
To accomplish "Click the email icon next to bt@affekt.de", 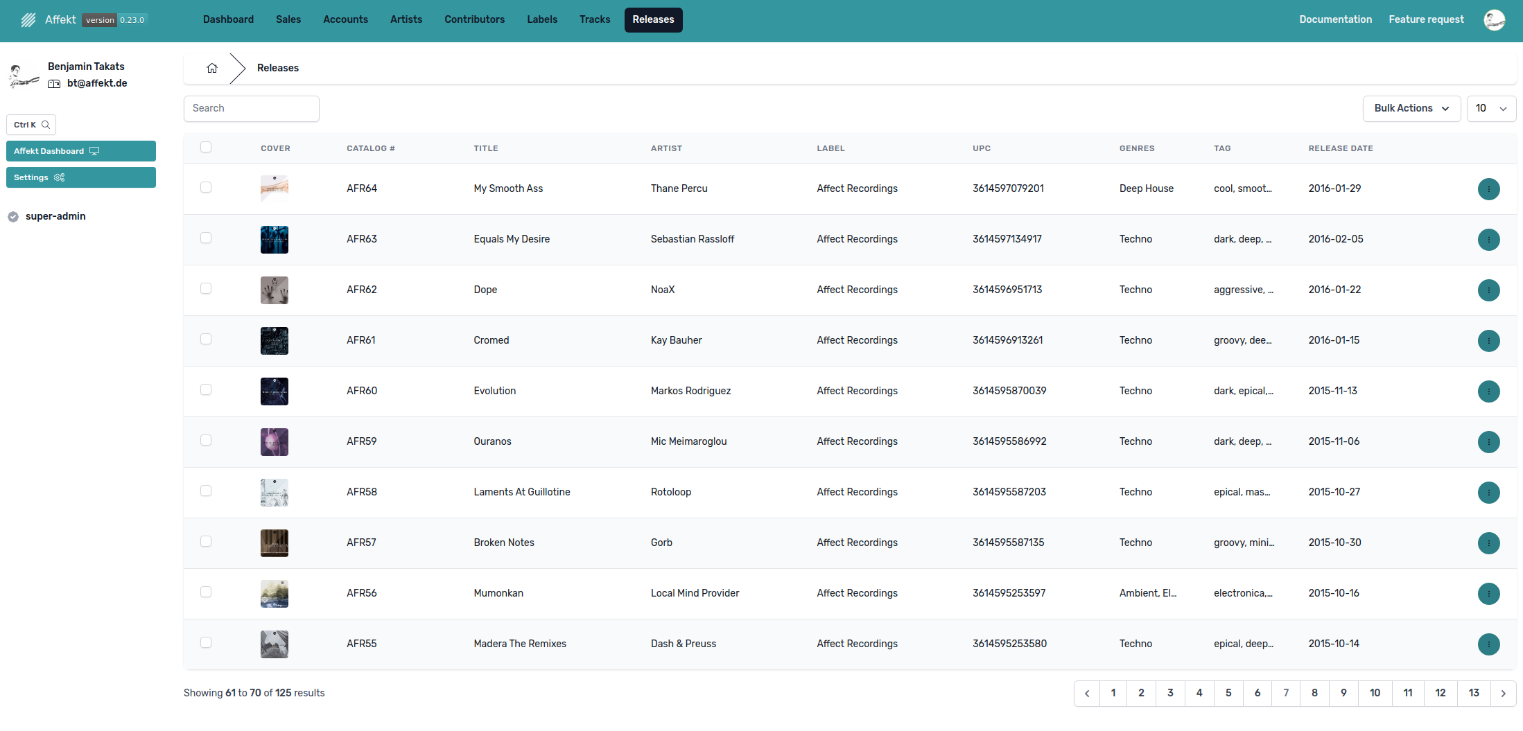I will point(53,83).
